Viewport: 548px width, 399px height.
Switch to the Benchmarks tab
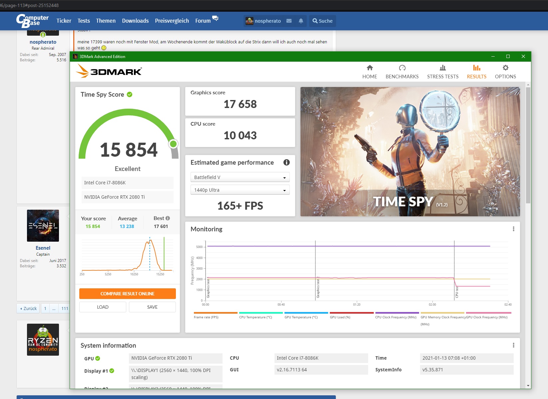pos(402,72)
